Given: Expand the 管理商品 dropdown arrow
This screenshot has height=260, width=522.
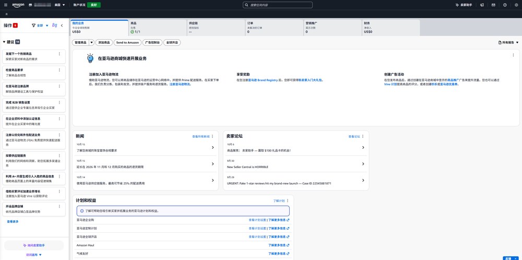Looking at the screenshot, I should coord(92,43).
